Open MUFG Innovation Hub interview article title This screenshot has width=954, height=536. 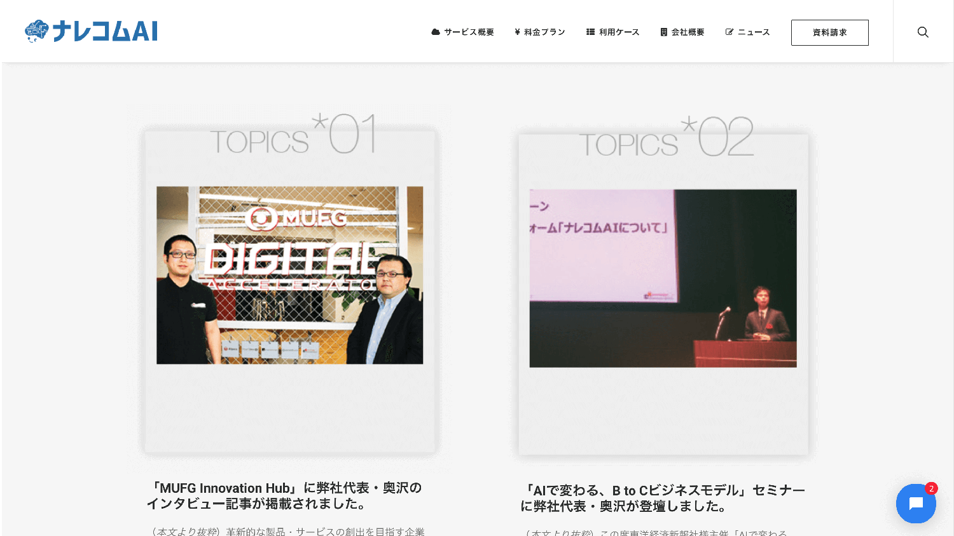coord(285,496)
